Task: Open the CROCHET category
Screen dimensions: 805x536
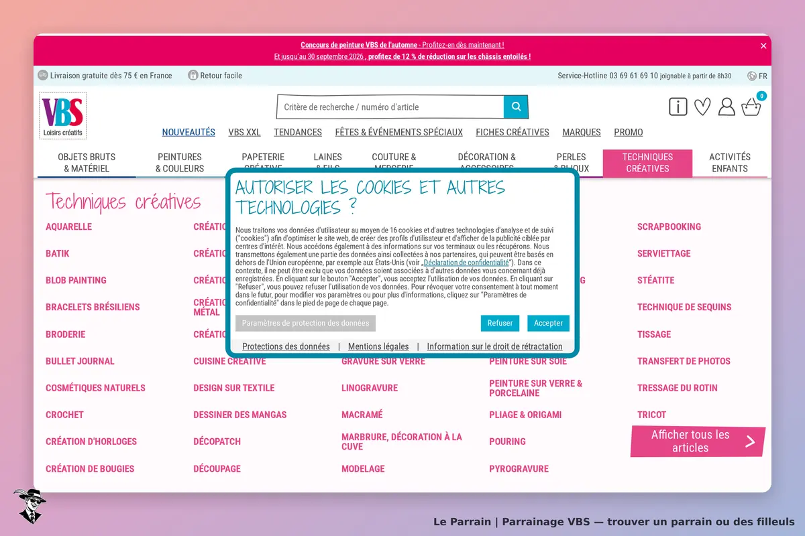Action: tap(64, 415)
